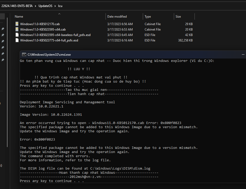Screen dimensions: 246x189
Task: Expand chevron after 22624.1465-ENTS-BETA breadcrumb
Action: [x=35, y=6]
